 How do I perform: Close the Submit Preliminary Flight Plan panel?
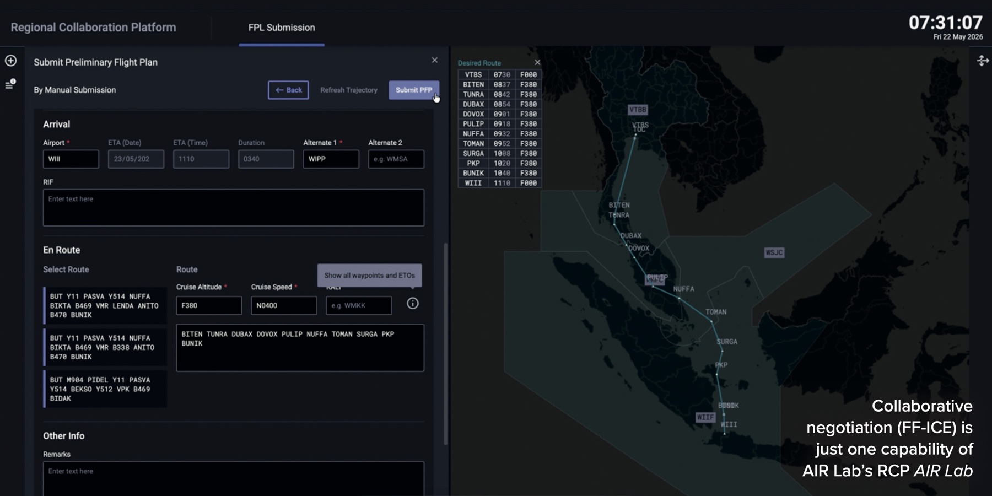coord(435,60)
